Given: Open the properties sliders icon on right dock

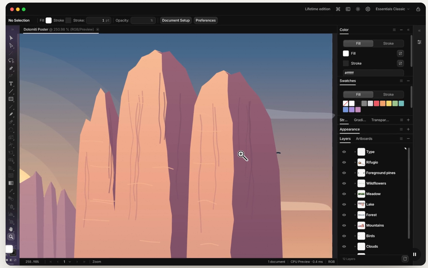Looking at the screenshot, I should point(419,42).
